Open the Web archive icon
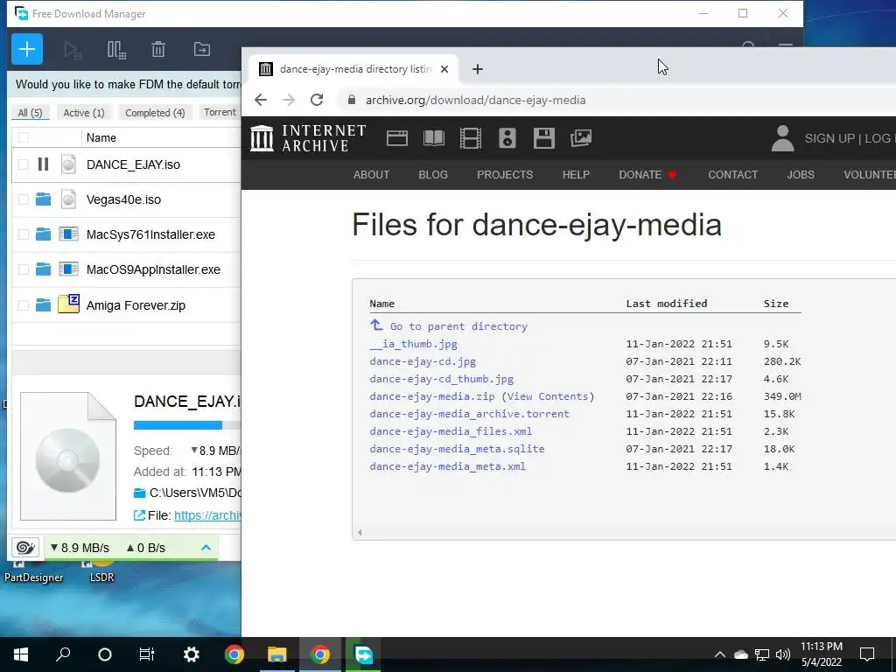The image size is (896, 672). click(x=397, y=138)
